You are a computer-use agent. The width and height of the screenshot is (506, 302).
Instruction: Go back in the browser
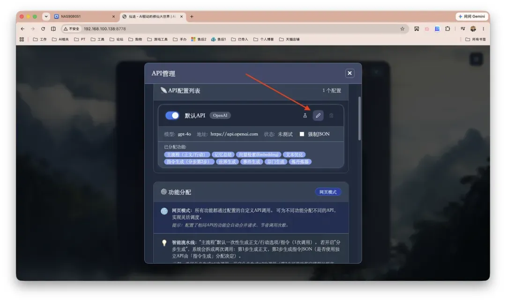coord(22,29)
